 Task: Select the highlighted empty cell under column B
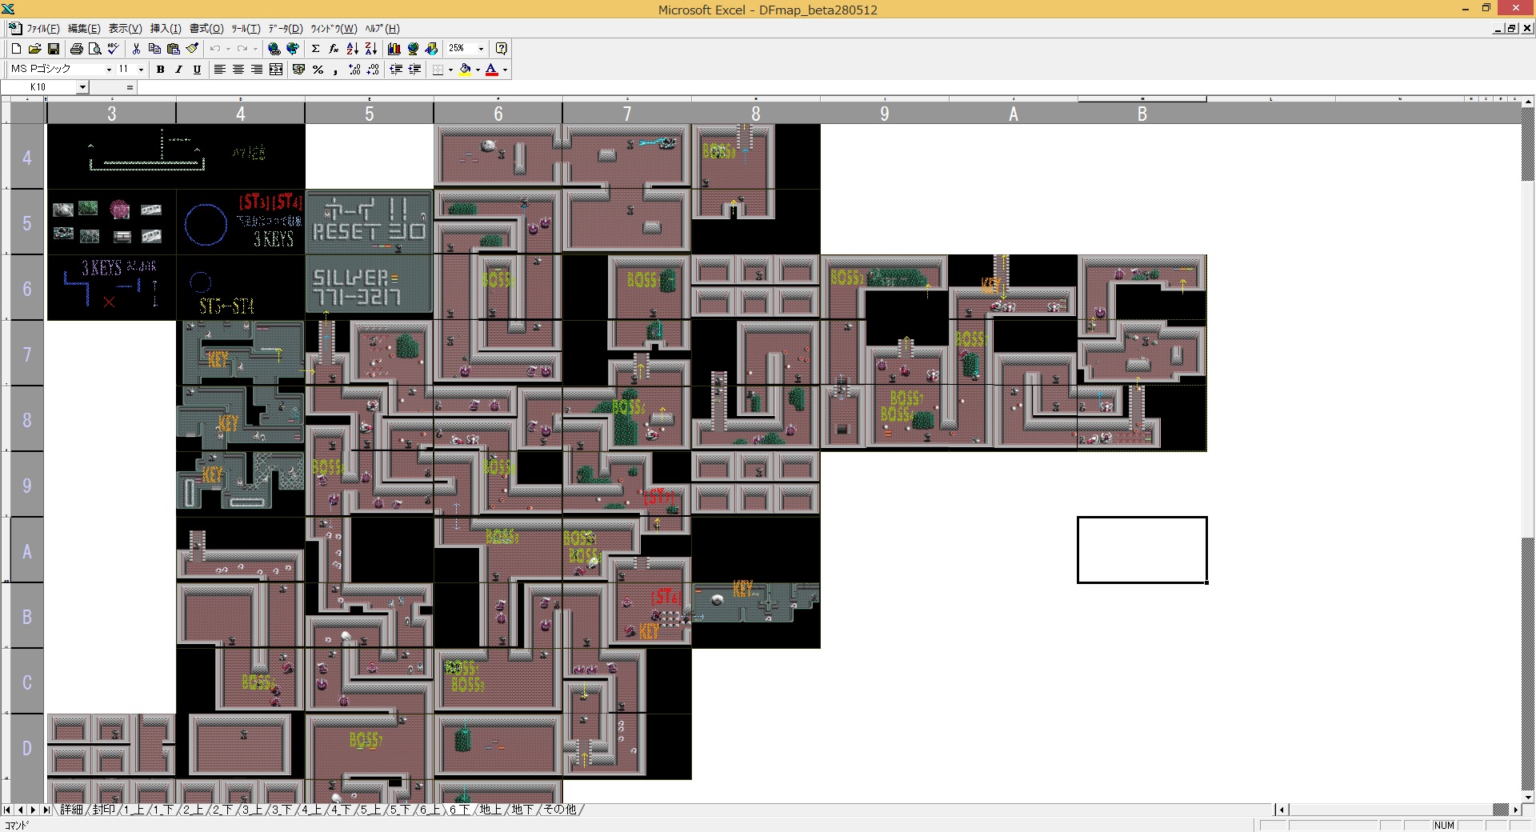tap(1142, 550)
